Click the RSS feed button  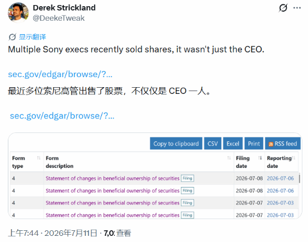point(283,144)
